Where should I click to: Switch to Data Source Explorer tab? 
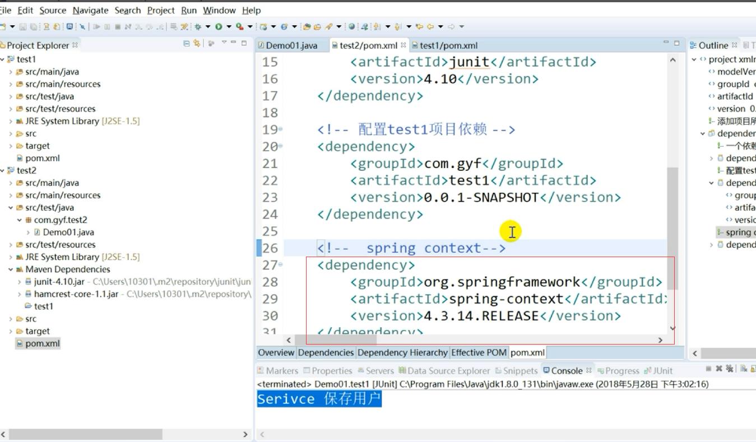tap(444, 370)
